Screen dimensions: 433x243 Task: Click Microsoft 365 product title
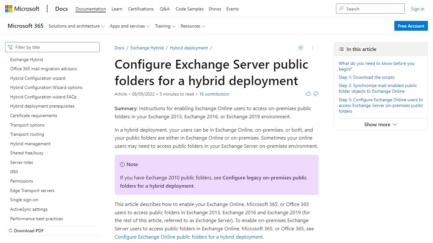pos(25,26)
